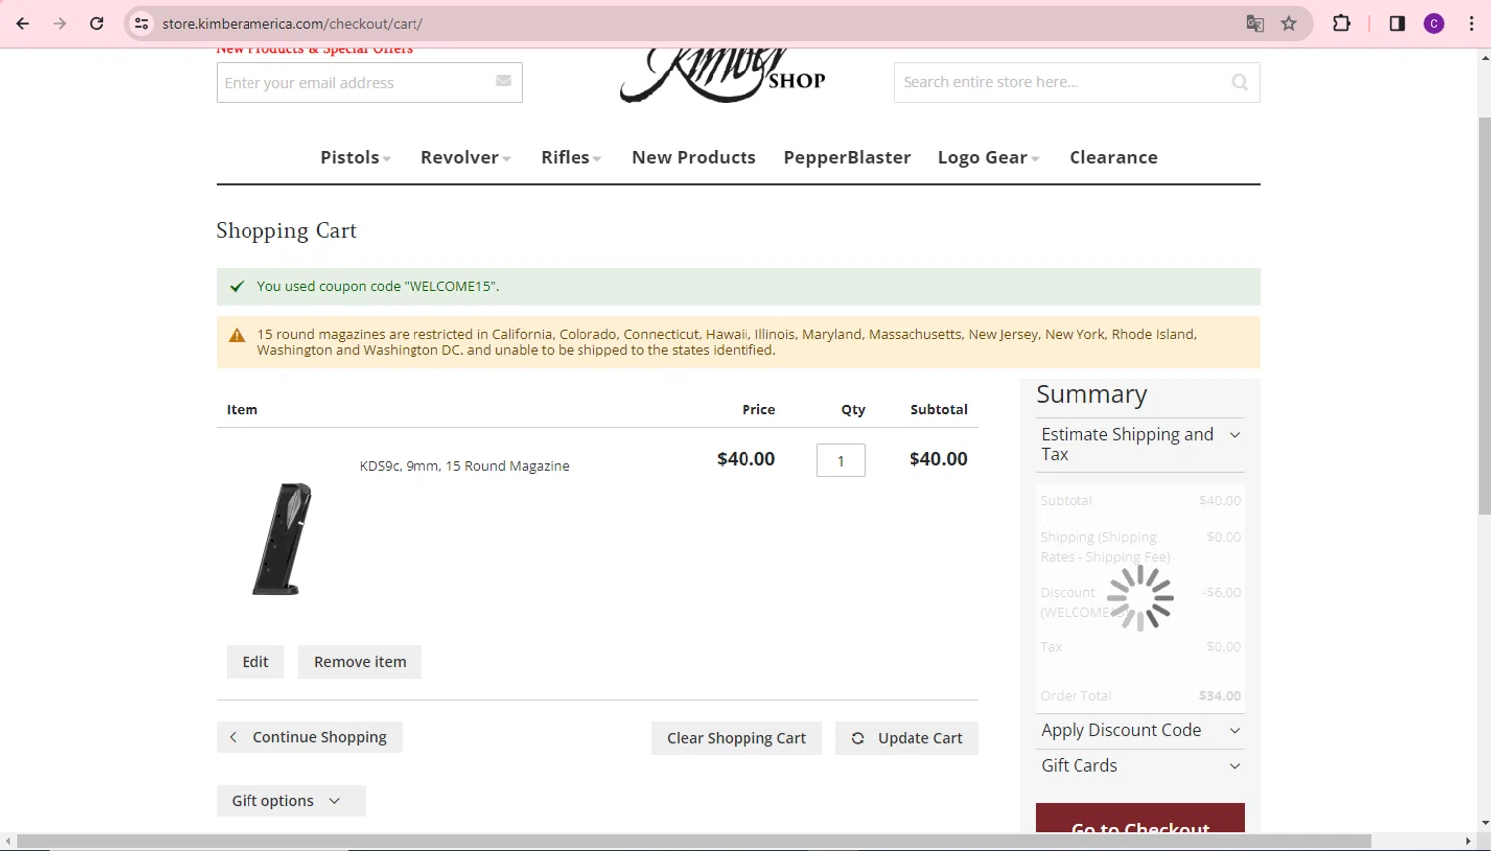Go to Clearance section
This screenshot has height=851, width=1491.
coord(1113,157)
